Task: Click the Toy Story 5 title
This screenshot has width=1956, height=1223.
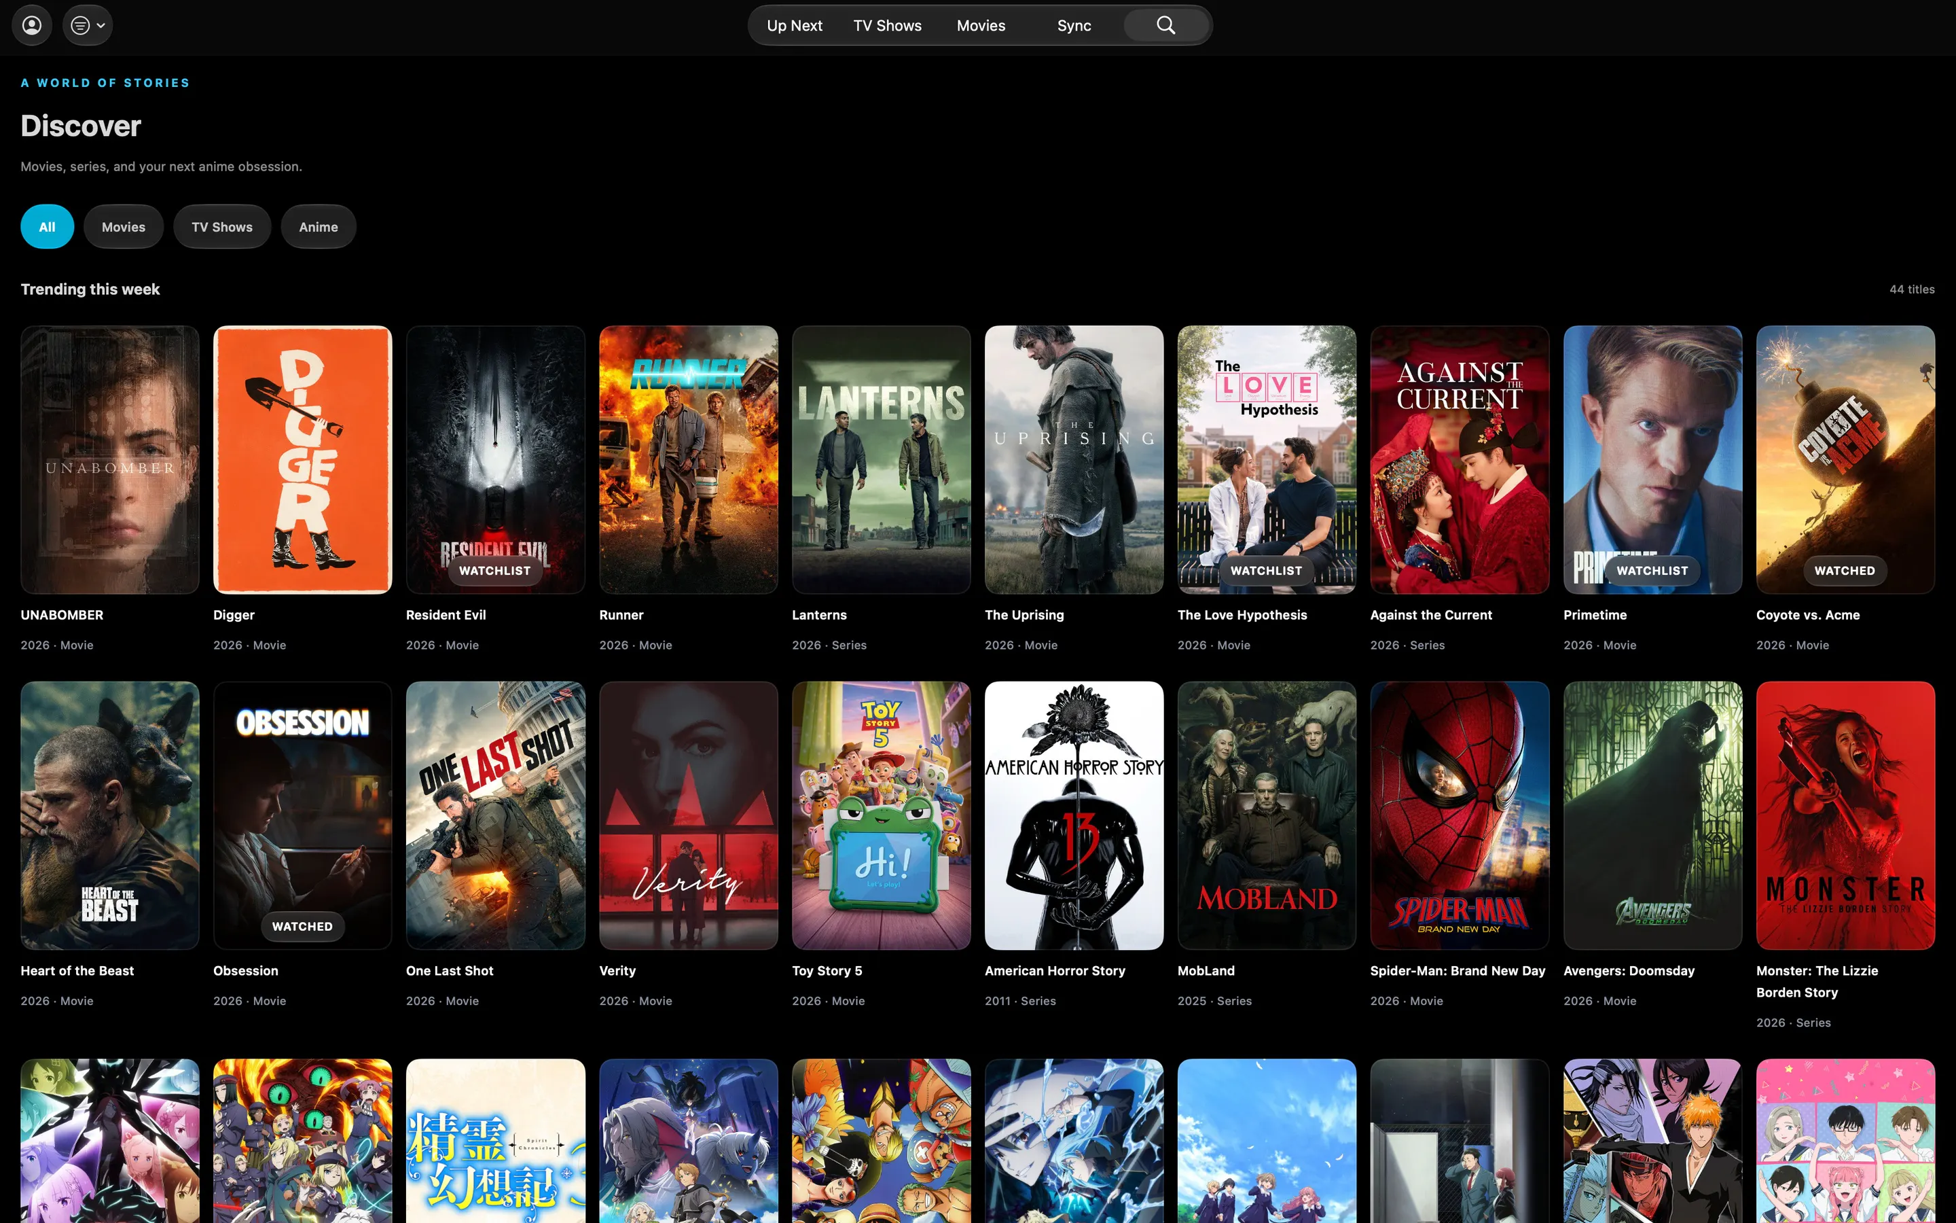Action: (x=827, y=971)
